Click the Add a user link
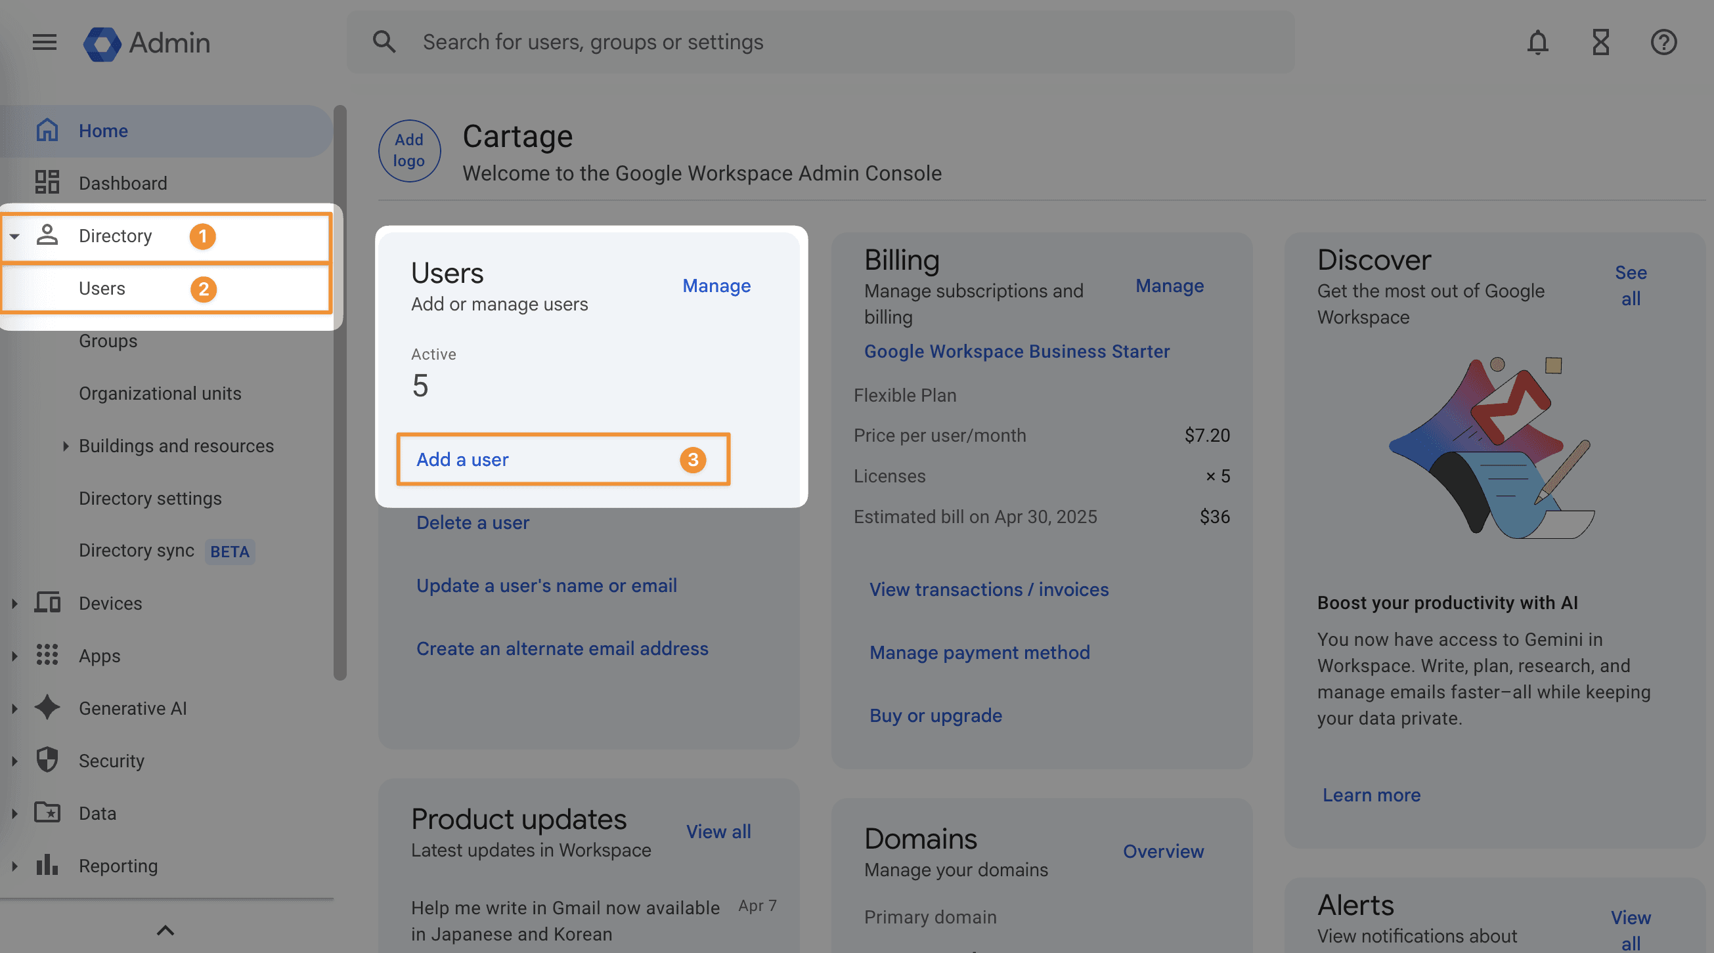This screenshot has width=1714, height=953. (462, 459)
